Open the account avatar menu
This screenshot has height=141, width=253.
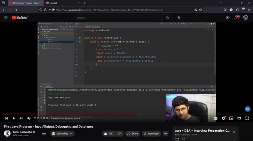pos(246,18)
